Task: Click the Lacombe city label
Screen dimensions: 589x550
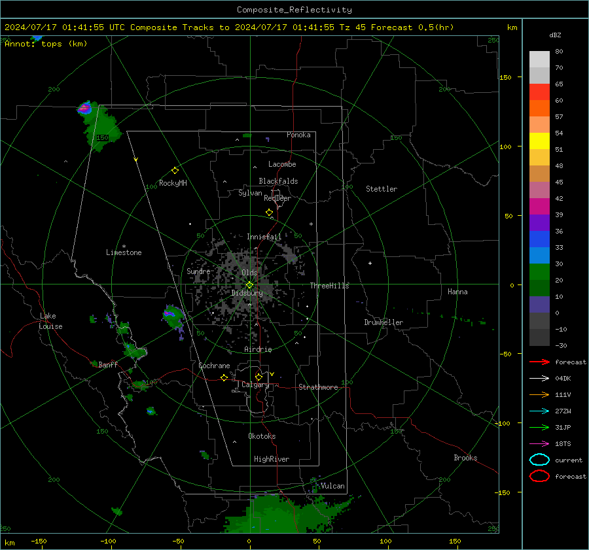Action: 282,164
